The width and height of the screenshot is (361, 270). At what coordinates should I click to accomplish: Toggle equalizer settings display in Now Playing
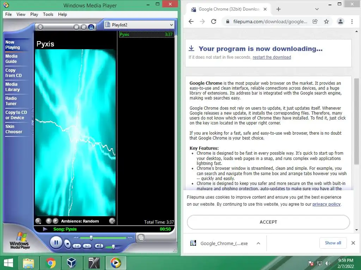[x=84, y=27]
